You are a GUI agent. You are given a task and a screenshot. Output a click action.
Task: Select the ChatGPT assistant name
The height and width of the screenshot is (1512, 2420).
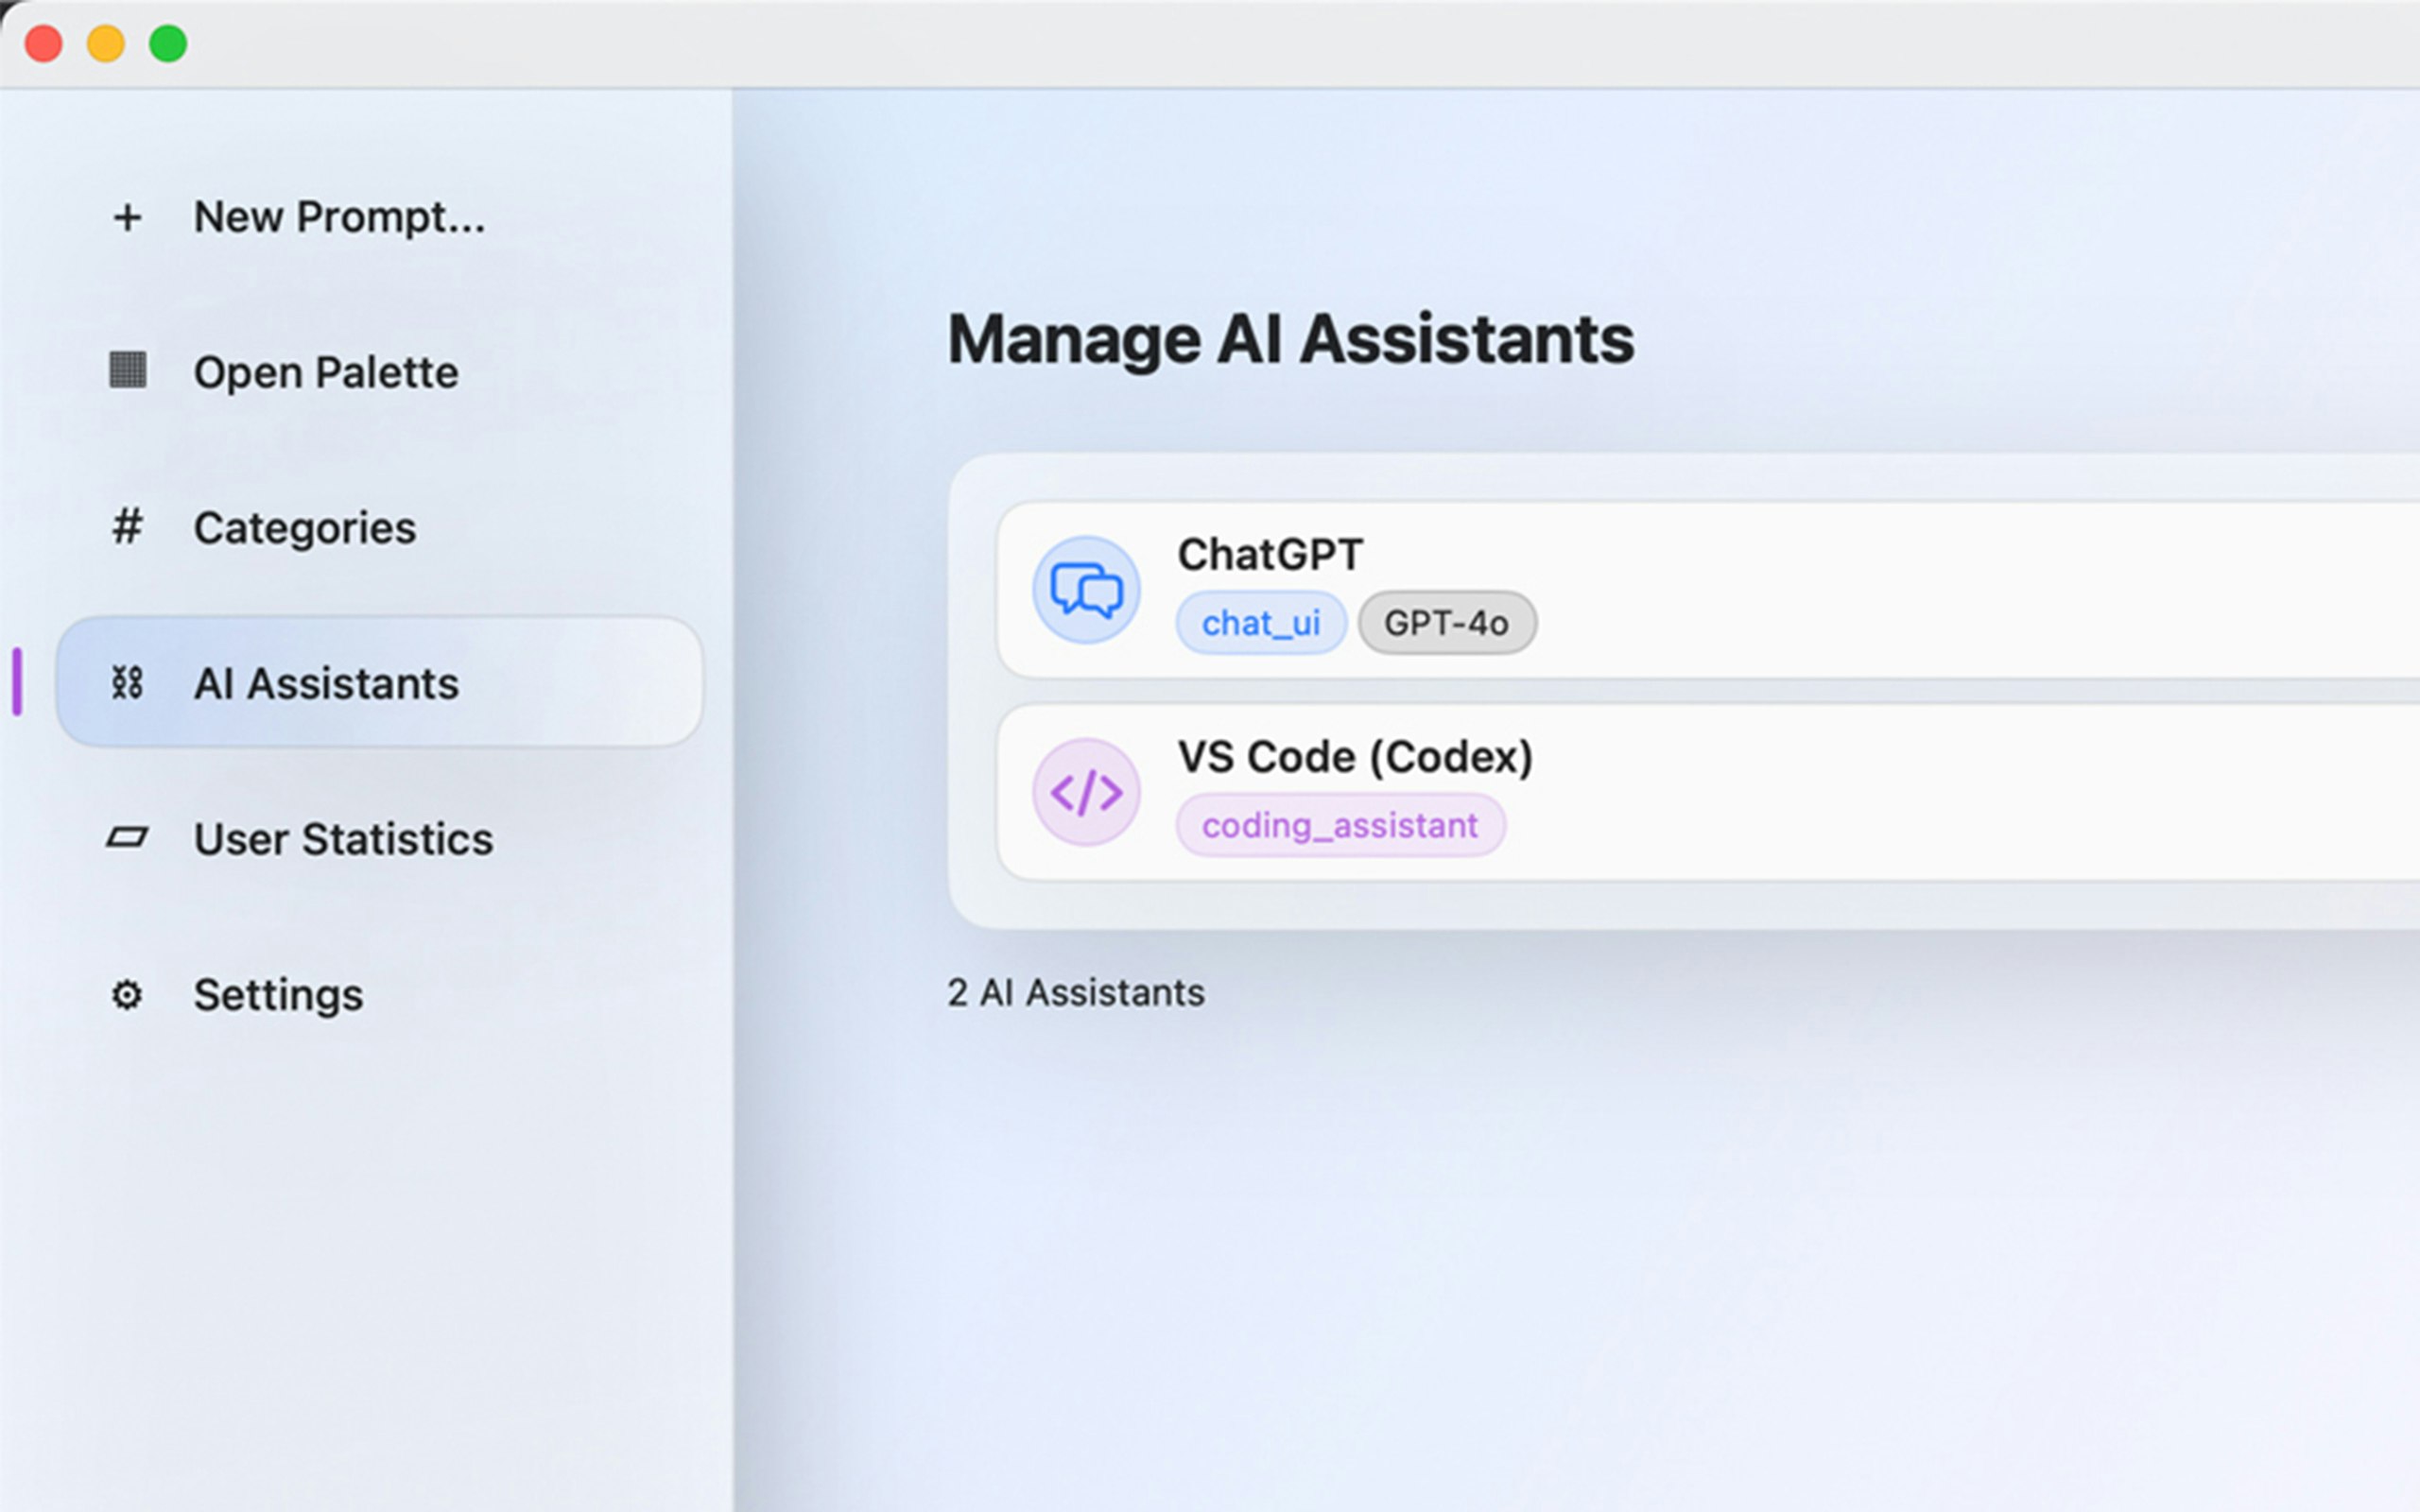coord(1269,554)
